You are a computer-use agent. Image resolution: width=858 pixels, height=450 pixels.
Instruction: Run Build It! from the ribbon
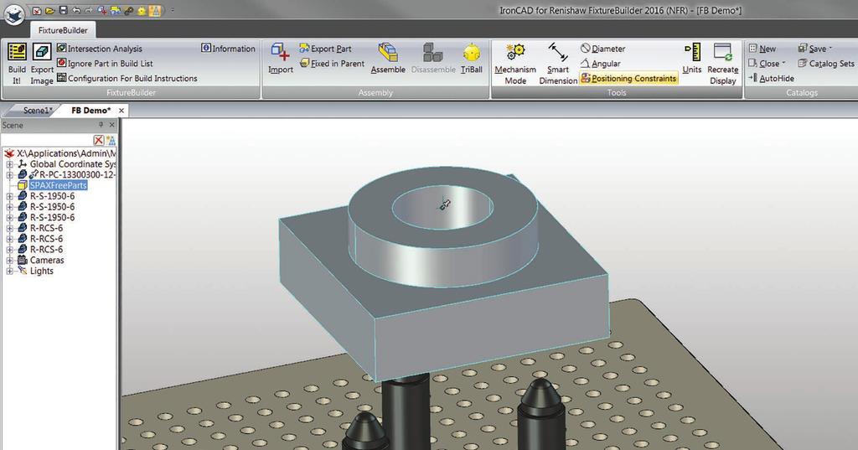[x=17, y=64]
